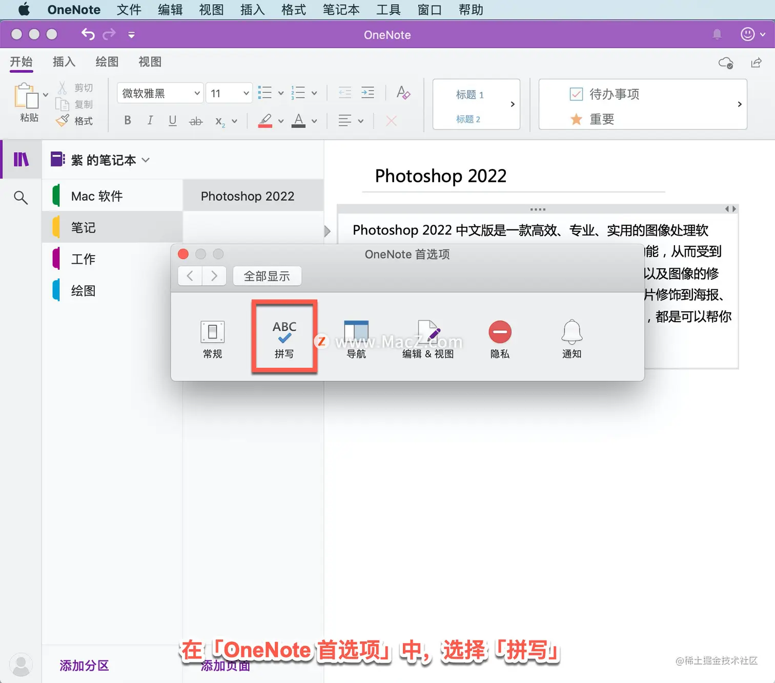This screenshot has width=775, height=683.
Task: Click the 粘贴 paste icon
Action: [26, 96]
